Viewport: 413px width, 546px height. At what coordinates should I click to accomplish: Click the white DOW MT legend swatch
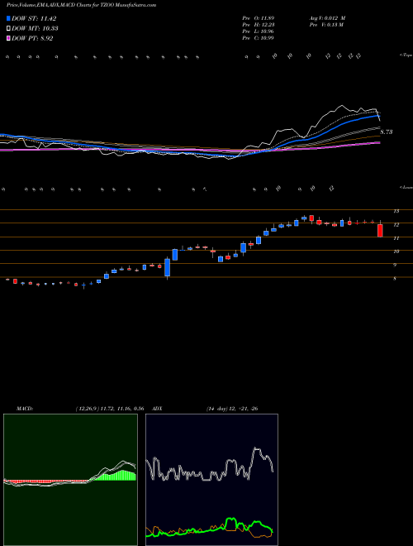pos(8,29)
